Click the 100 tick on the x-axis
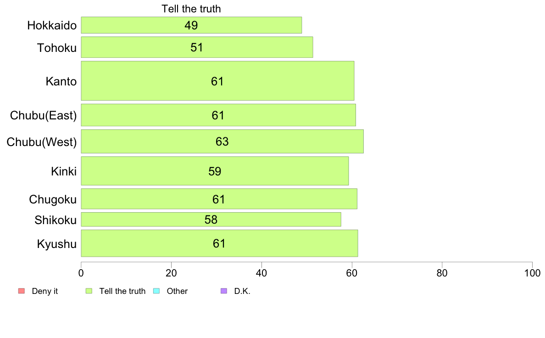This screenshot has height=338, width=545. (x=532, y=273)
